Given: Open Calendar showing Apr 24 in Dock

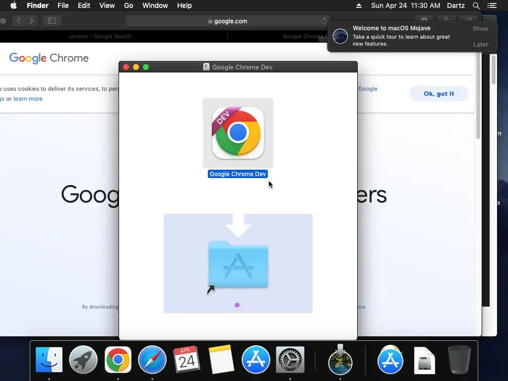Looking at the screenshot, I should click(x=187, y=360).
